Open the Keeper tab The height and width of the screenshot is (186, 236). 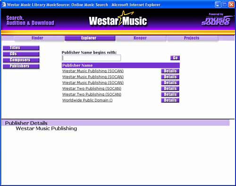coord(141,38)
